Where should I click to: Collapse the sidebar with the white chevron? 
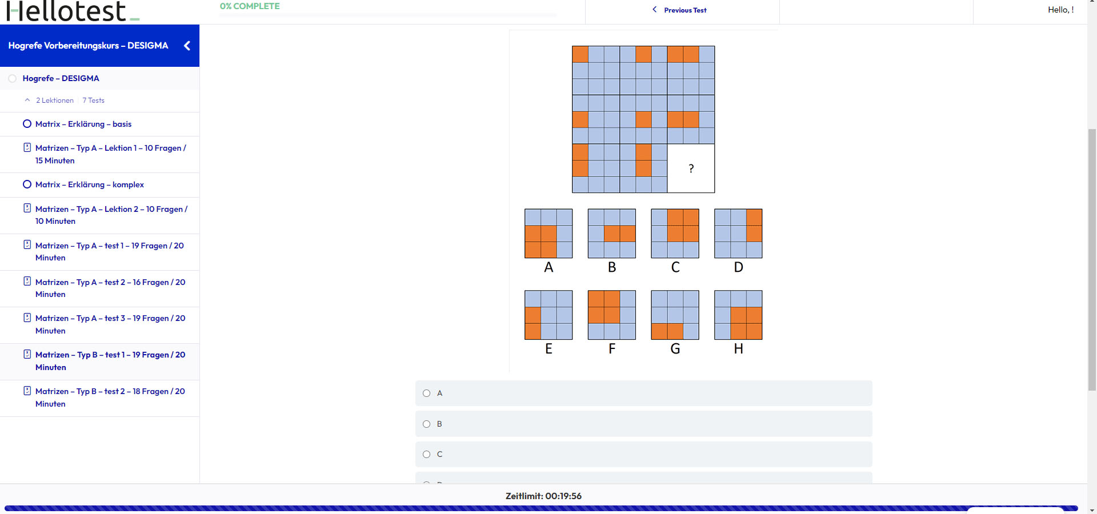tap(187, 46)
